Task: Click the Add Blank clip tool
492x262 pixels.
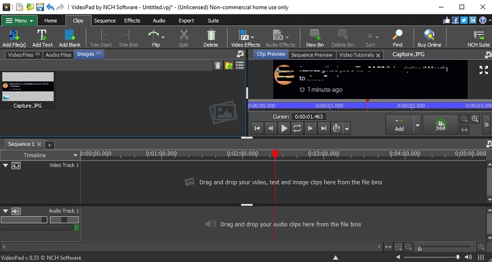Action: (69, 38)
